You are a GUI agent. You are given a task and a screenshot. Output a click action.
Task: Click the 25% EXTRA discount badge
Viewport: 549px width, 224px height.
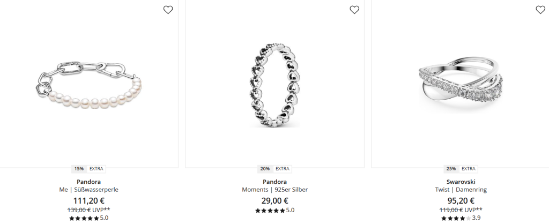tap(461, 169)
